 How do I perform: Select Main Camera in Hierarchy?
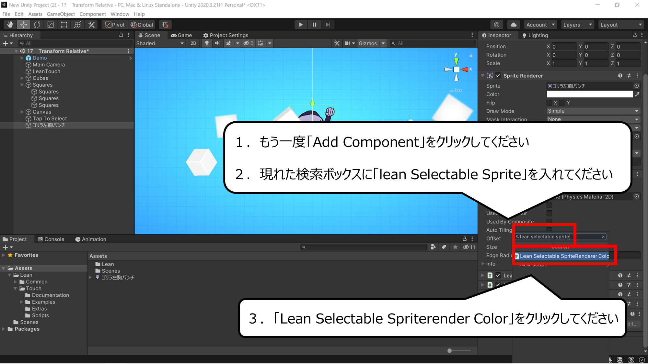pyautogui.click(x=49, y=65)
